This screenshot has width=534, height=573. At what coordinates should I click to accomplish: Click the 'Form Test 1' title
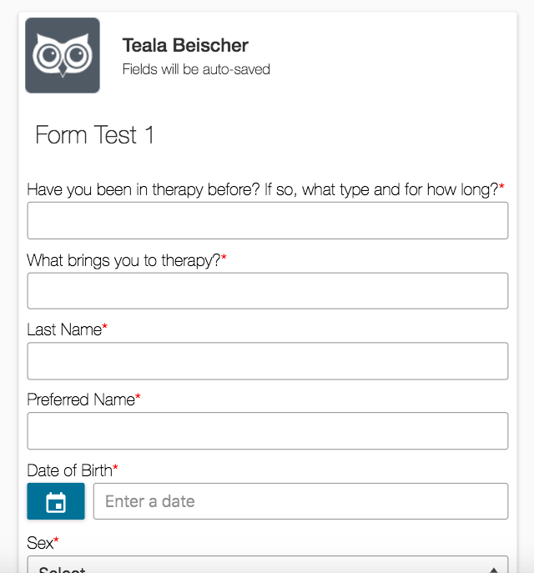[94, 135]
